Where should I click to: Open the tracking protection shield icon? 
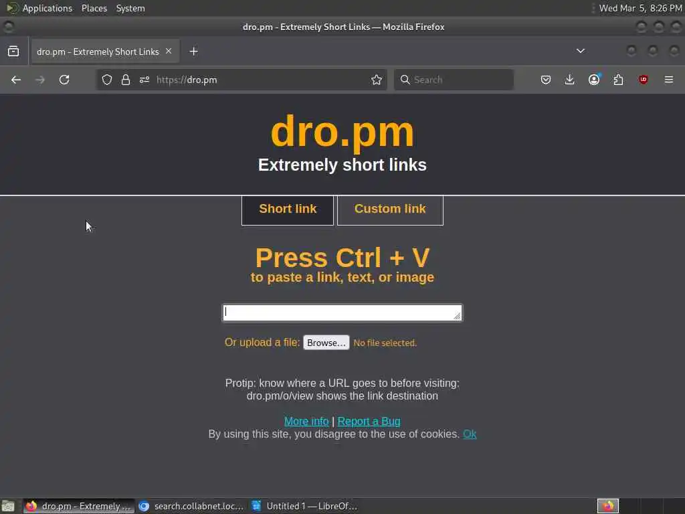click(x=107, y=80)
